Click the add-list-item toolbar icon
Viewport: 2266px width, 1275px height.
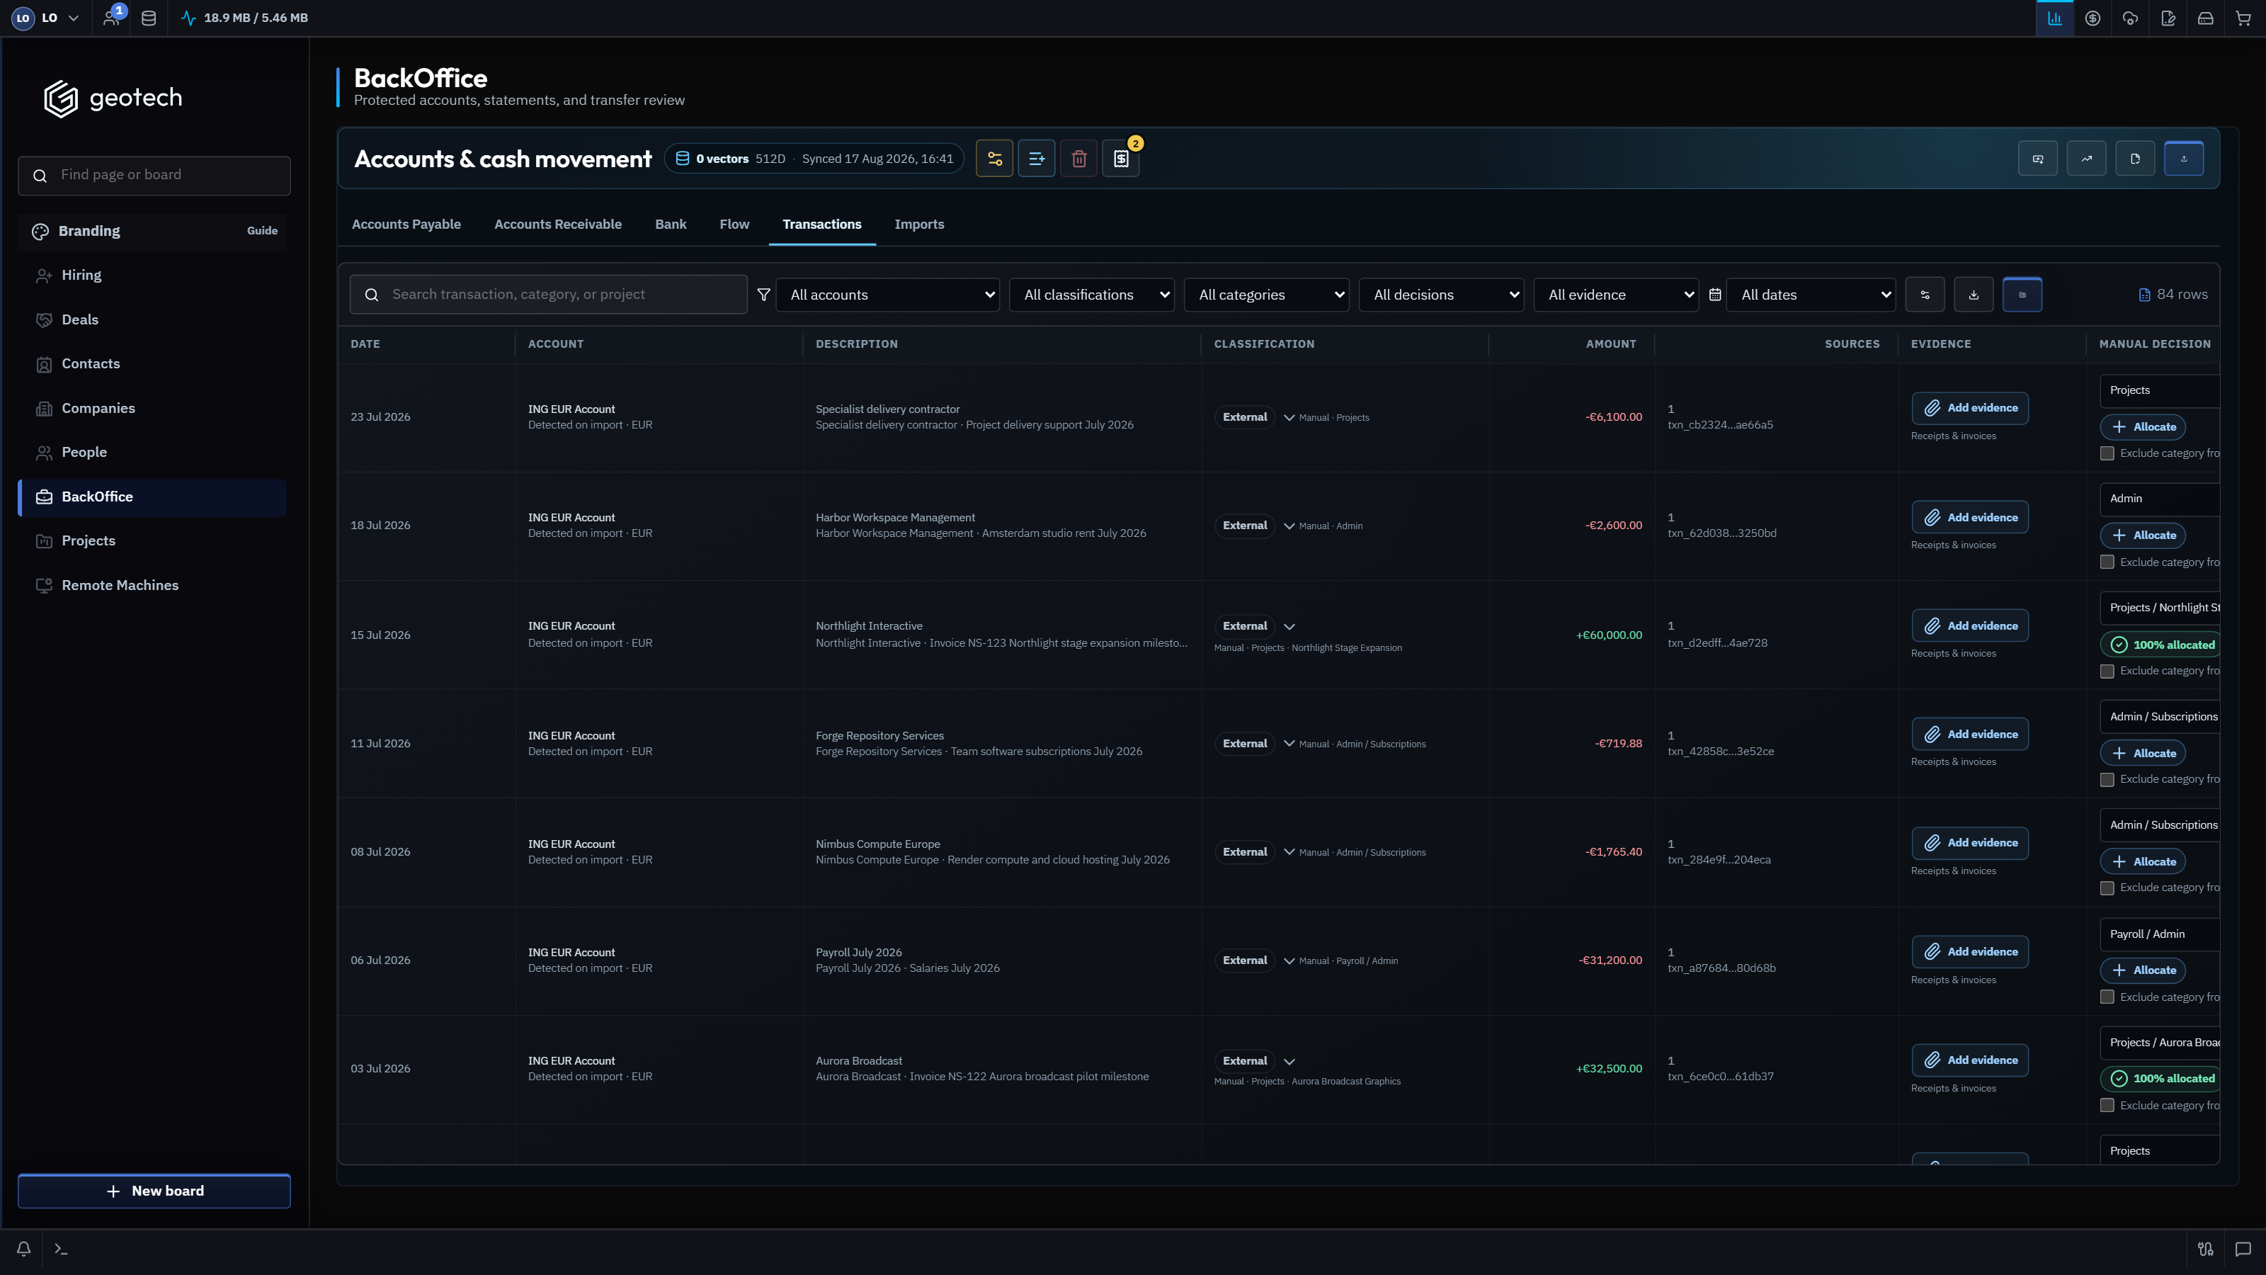(1036, 159)
